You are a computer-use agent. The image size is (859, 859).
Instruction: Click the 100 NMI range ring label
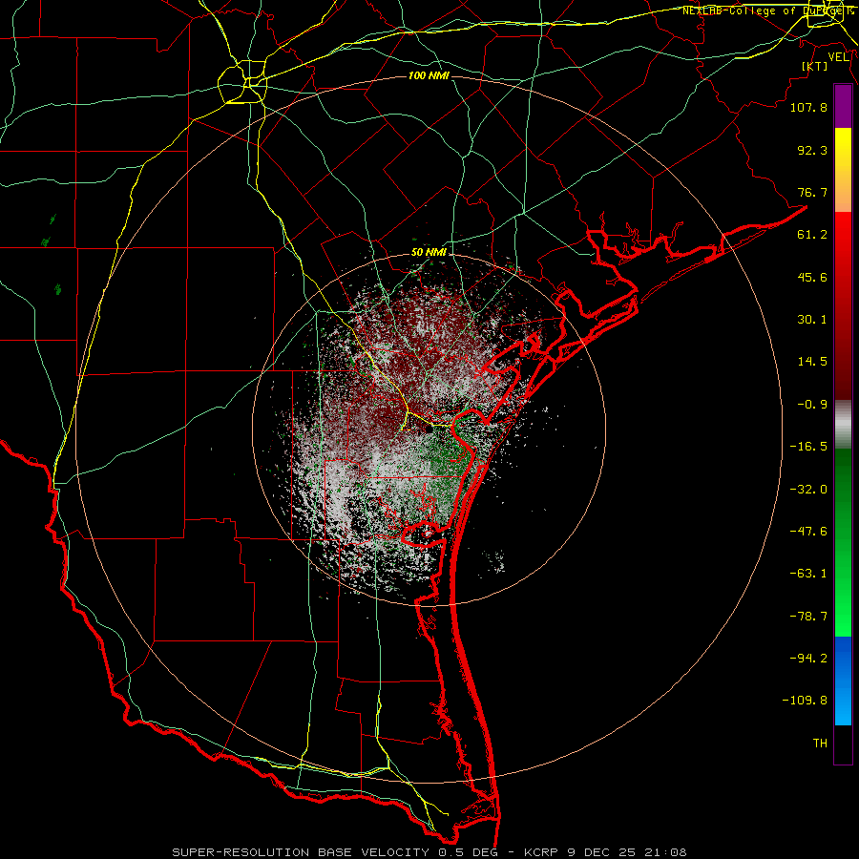point(429,75)
